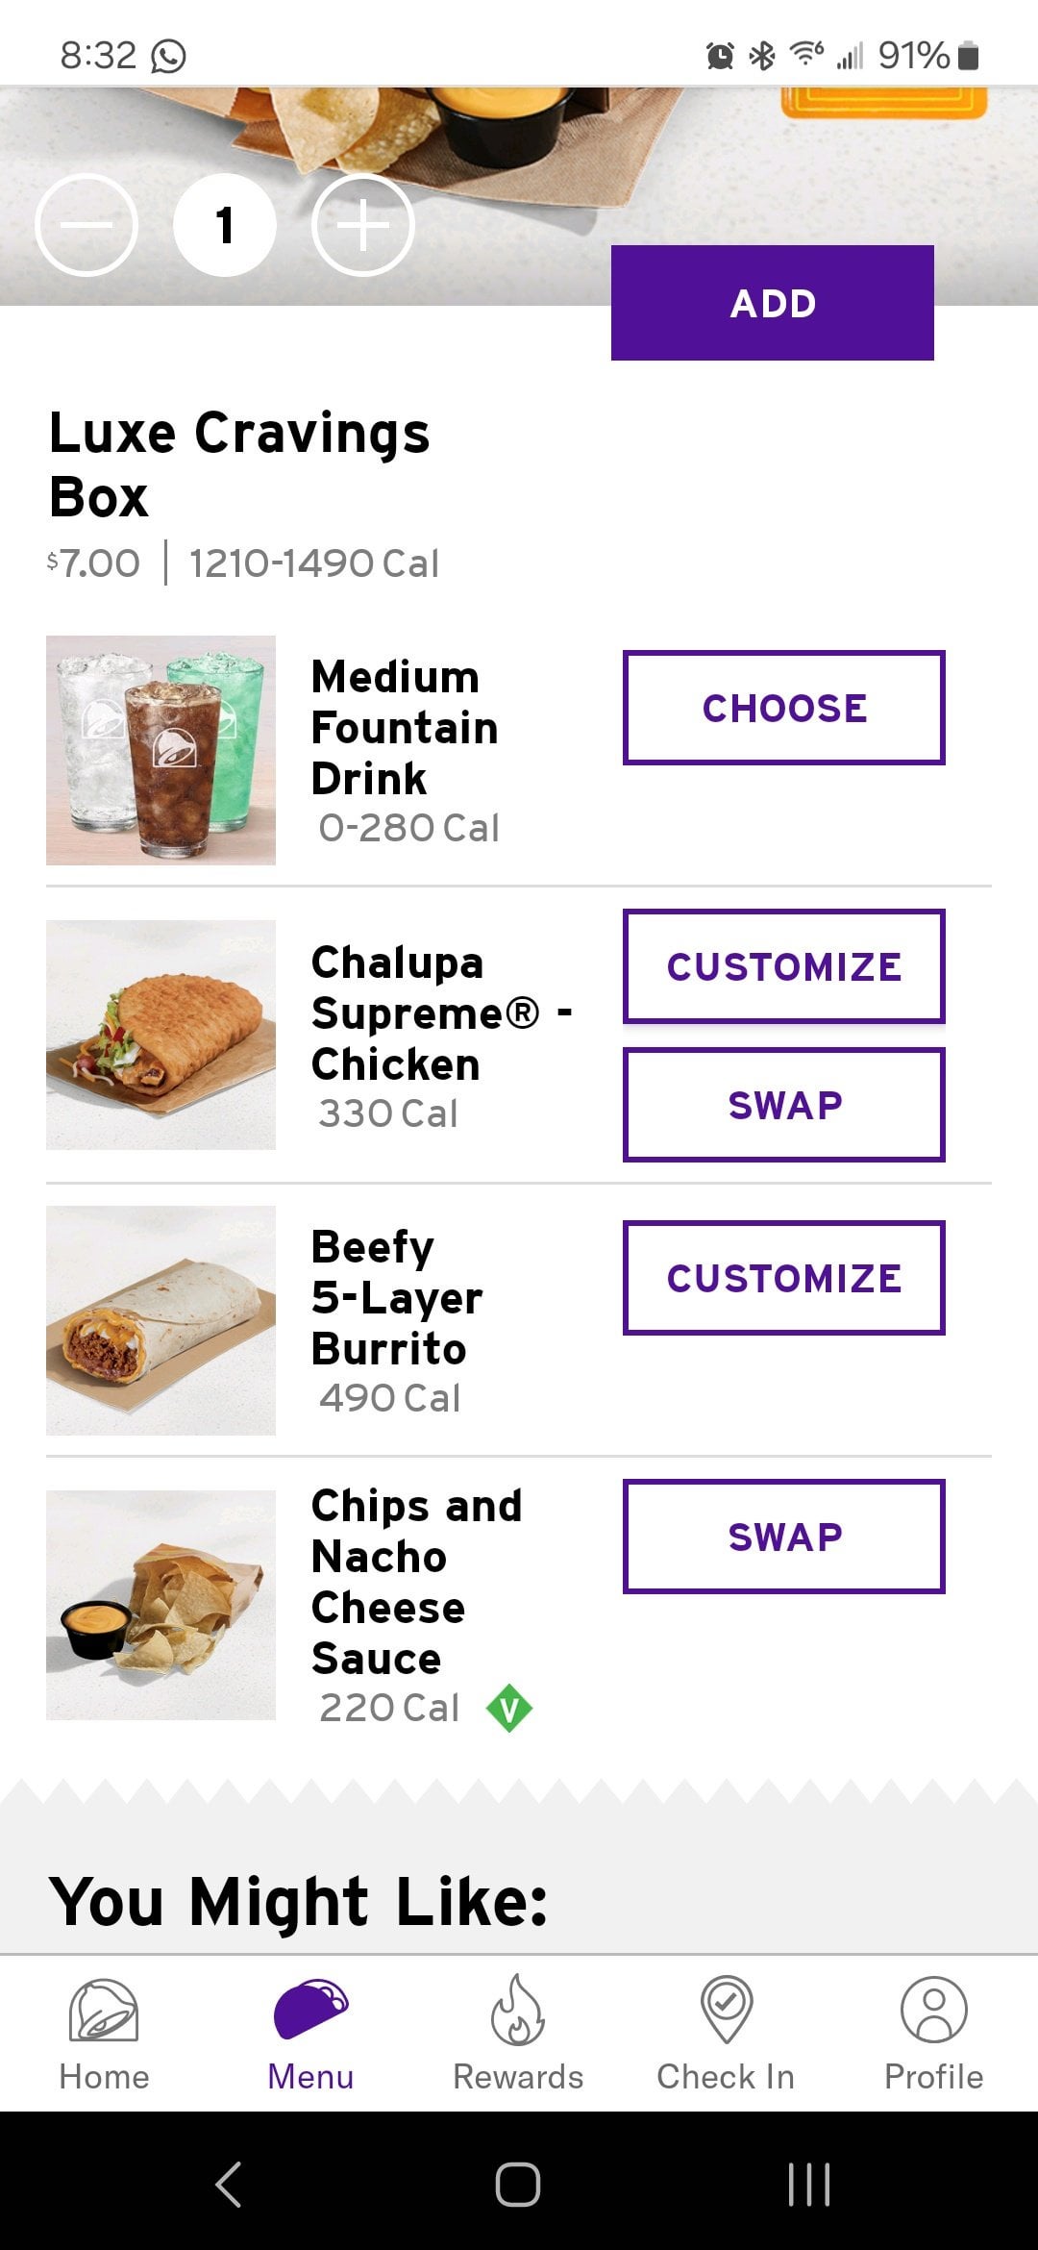The width and height of the screenshot is (1038, 2250).
Task: Customize the Beefy 5-Layer Burrito
Action: pos(783,1278)
